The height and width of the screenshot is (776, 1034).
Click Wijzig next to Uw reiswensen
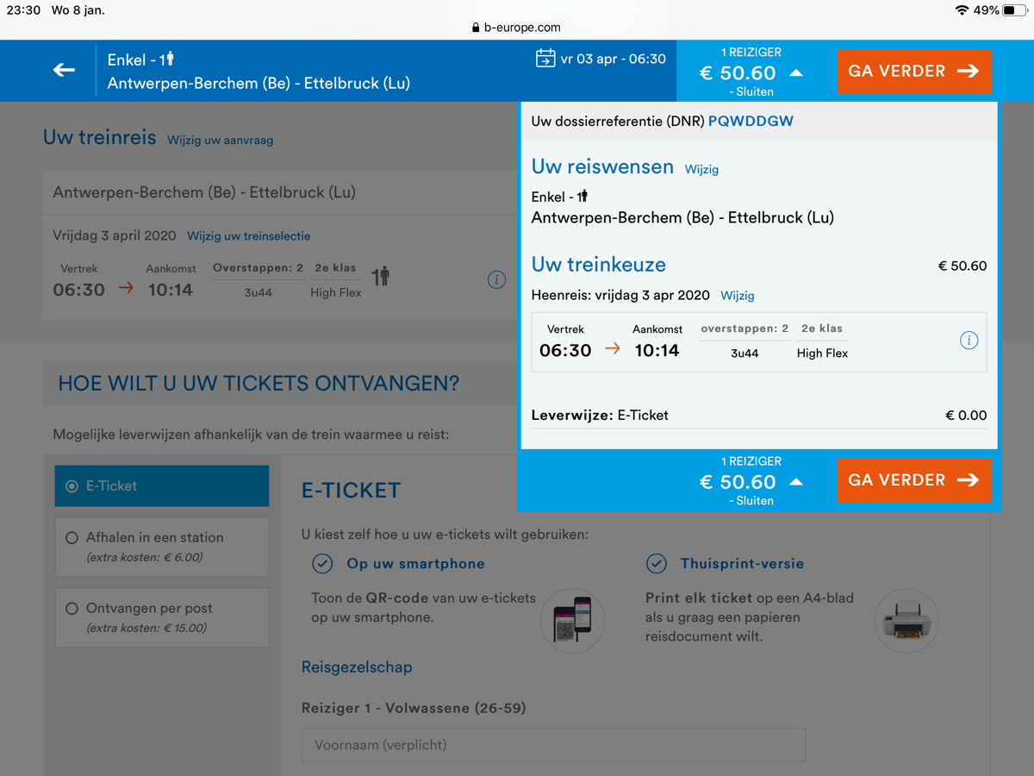(x=701, y=170)
